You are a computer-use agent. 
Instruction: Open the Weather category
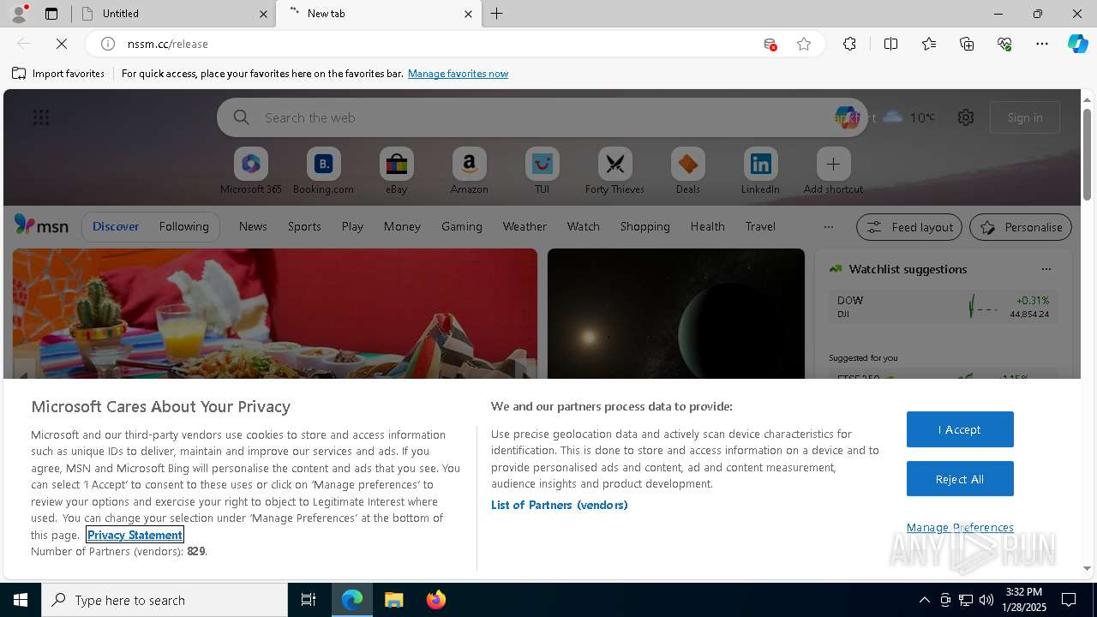(x=525, y=226)
